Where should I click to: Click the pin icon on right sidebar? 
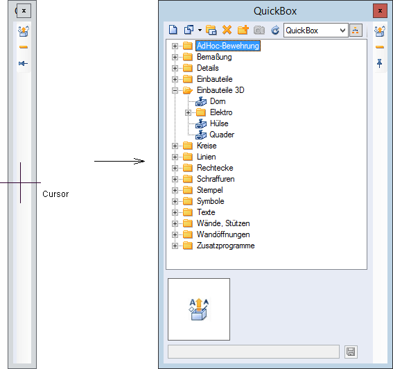[x=379, y=63]
